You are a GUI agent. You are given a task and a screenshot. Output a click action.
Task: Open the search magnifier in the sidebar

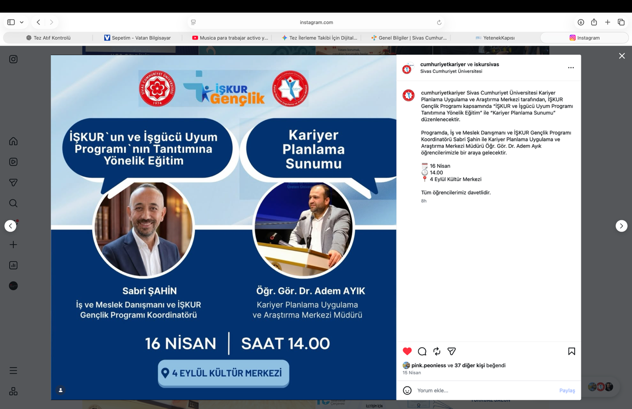(x=13, y=203)
